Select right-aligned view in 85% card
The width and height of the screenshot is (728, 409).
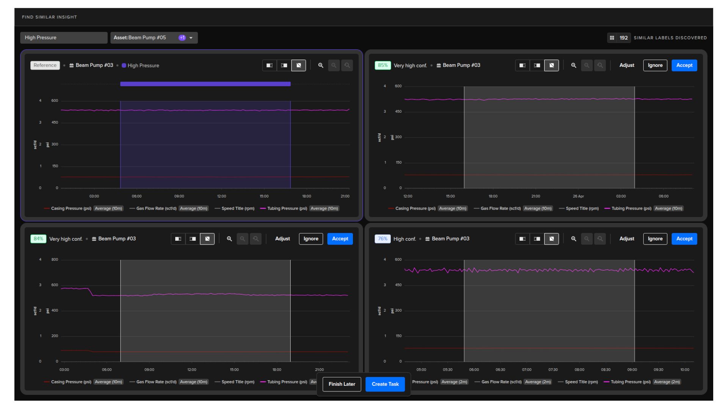click(x=537, y=66)
